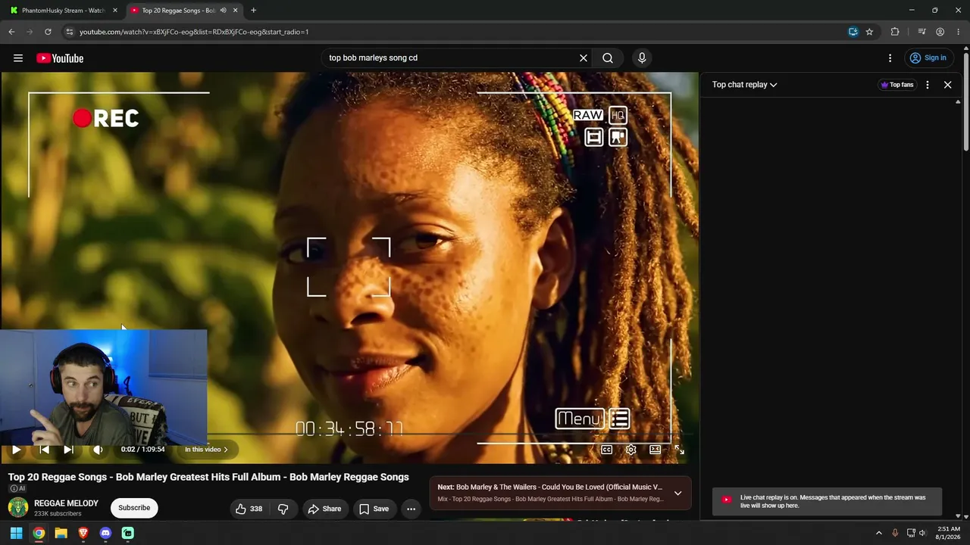Viewport: 970px width, 545px height.
Task: Open the REGGAE MELODY channel name link
Action: click(x=66, y=503)
